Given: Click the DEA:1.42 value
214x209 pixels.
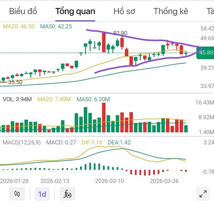Looking at the screenshot, I should 119,143.
